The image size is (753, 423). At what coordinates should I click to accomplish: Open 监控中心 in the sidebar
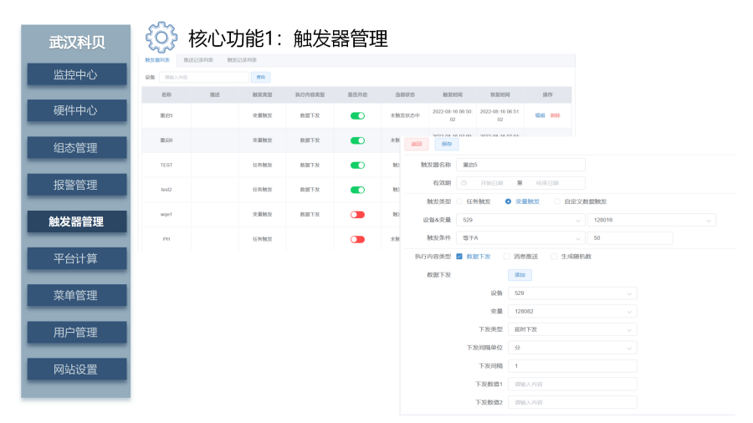click(77, 74)
